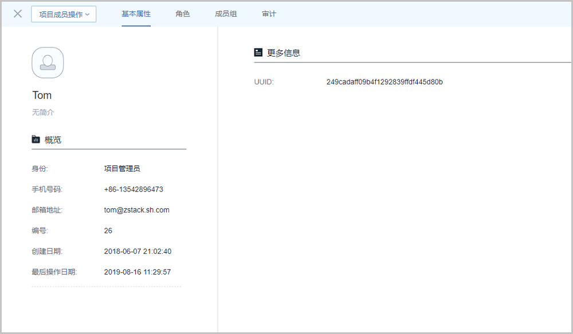Click the phone number +86-13542896473
The image size is (573, 334).
click(x=134, y=189)
